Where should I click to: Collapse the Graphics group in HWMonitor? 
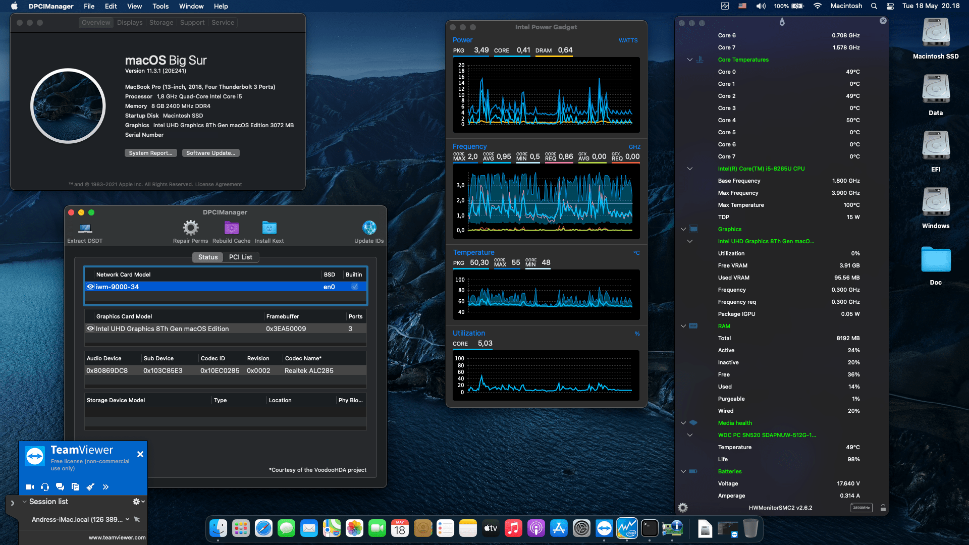(683, 229)
